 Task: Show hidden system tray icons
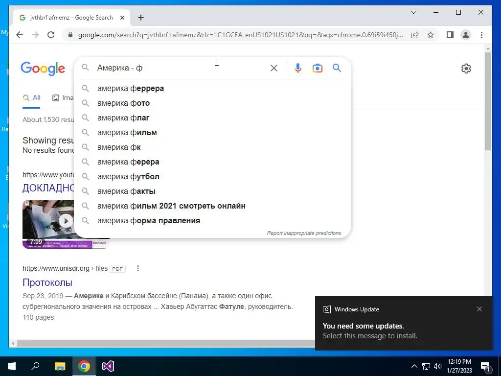tap(414, 366)
